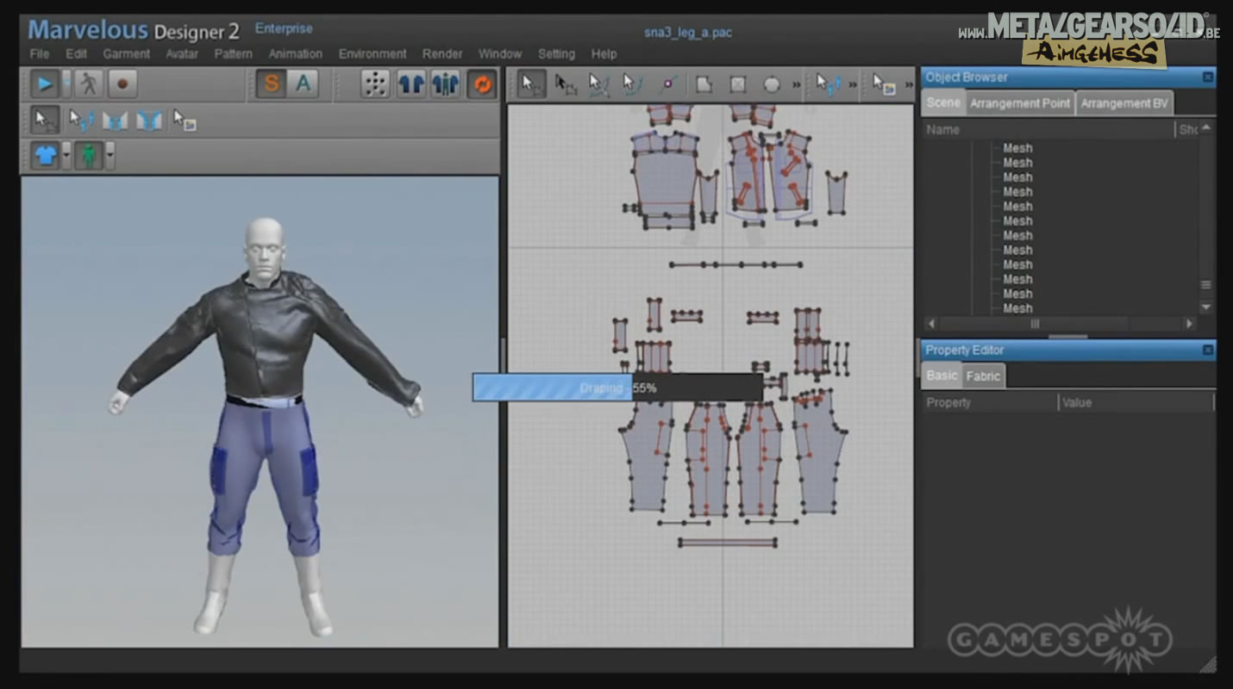Click the Draping 55% progress bar
Viewport: 1233px width, 689px height.
click(617, 388)
